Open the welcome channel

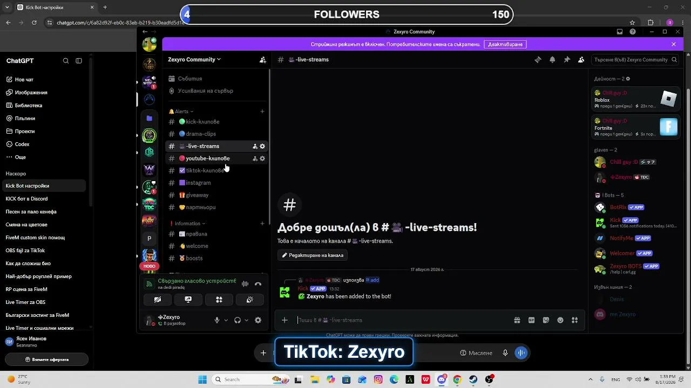pos(216,246)
